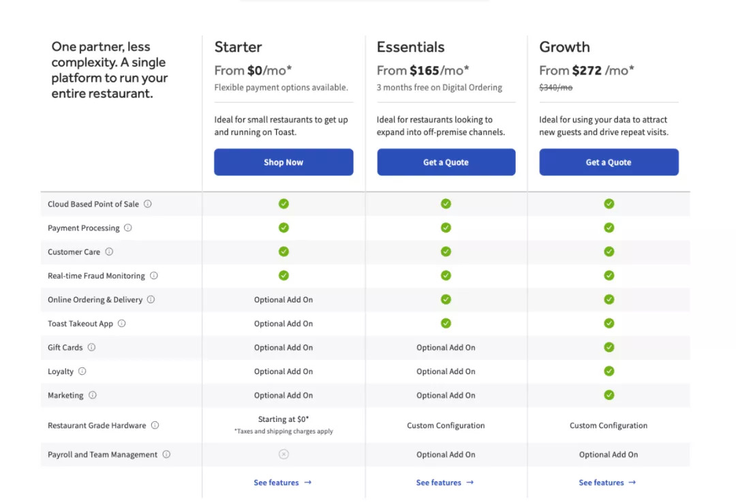Click the Gift Cards info icon
The image size is (736, 503).
[91, 347]
